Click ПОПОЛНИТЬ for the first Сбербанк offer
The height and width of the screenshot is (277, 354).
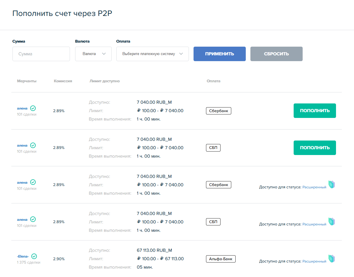[315, 111]
